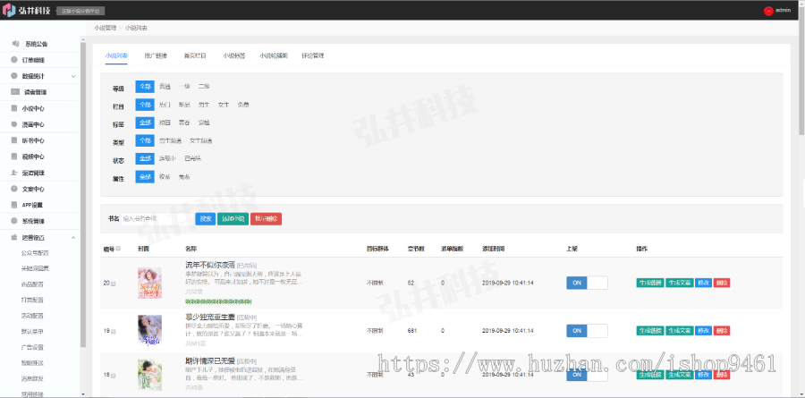Screen dimensions: 805x398
Task: Click the document icon beside 小说中心
Action: point(14,108)
